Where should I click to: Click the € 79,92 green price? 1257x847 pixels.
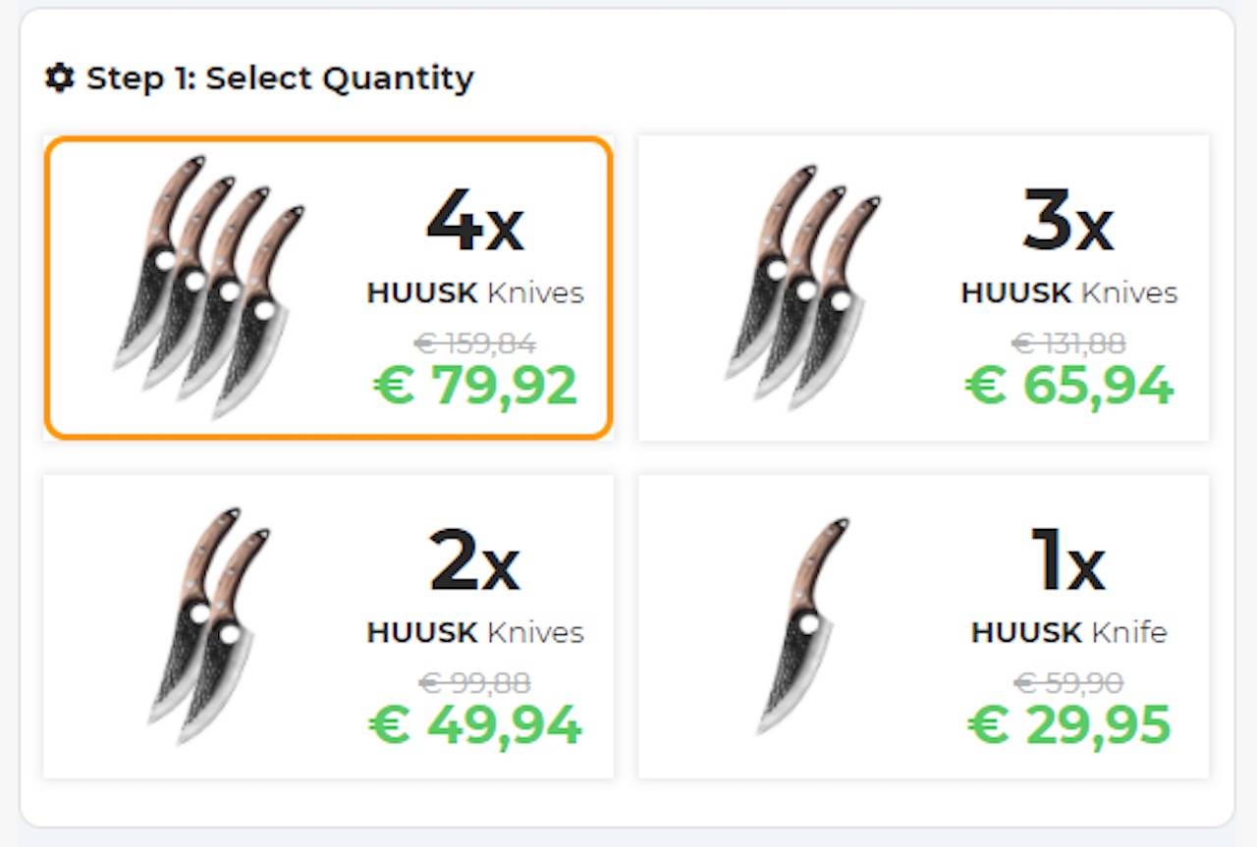(475, 385)
